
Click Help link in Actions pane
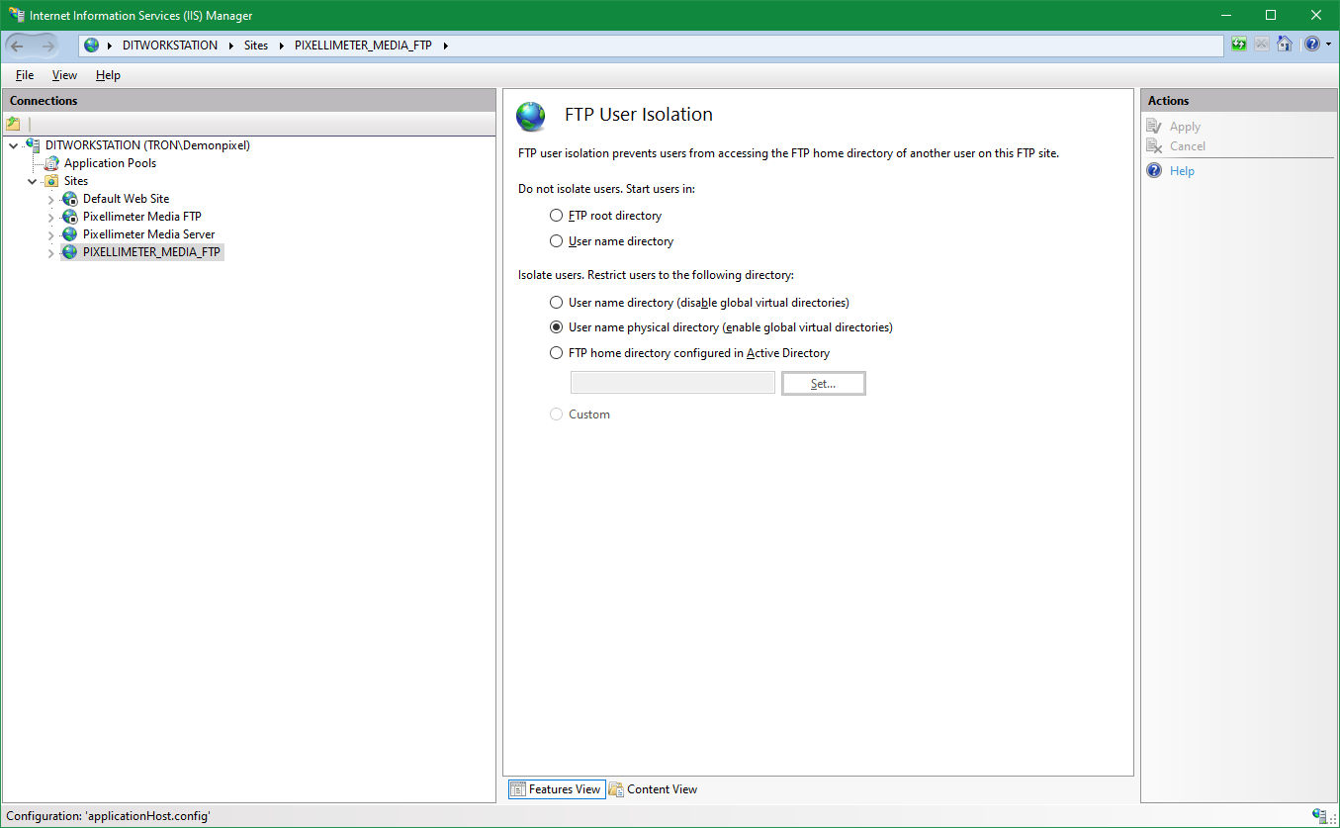tap(1182, 171)
